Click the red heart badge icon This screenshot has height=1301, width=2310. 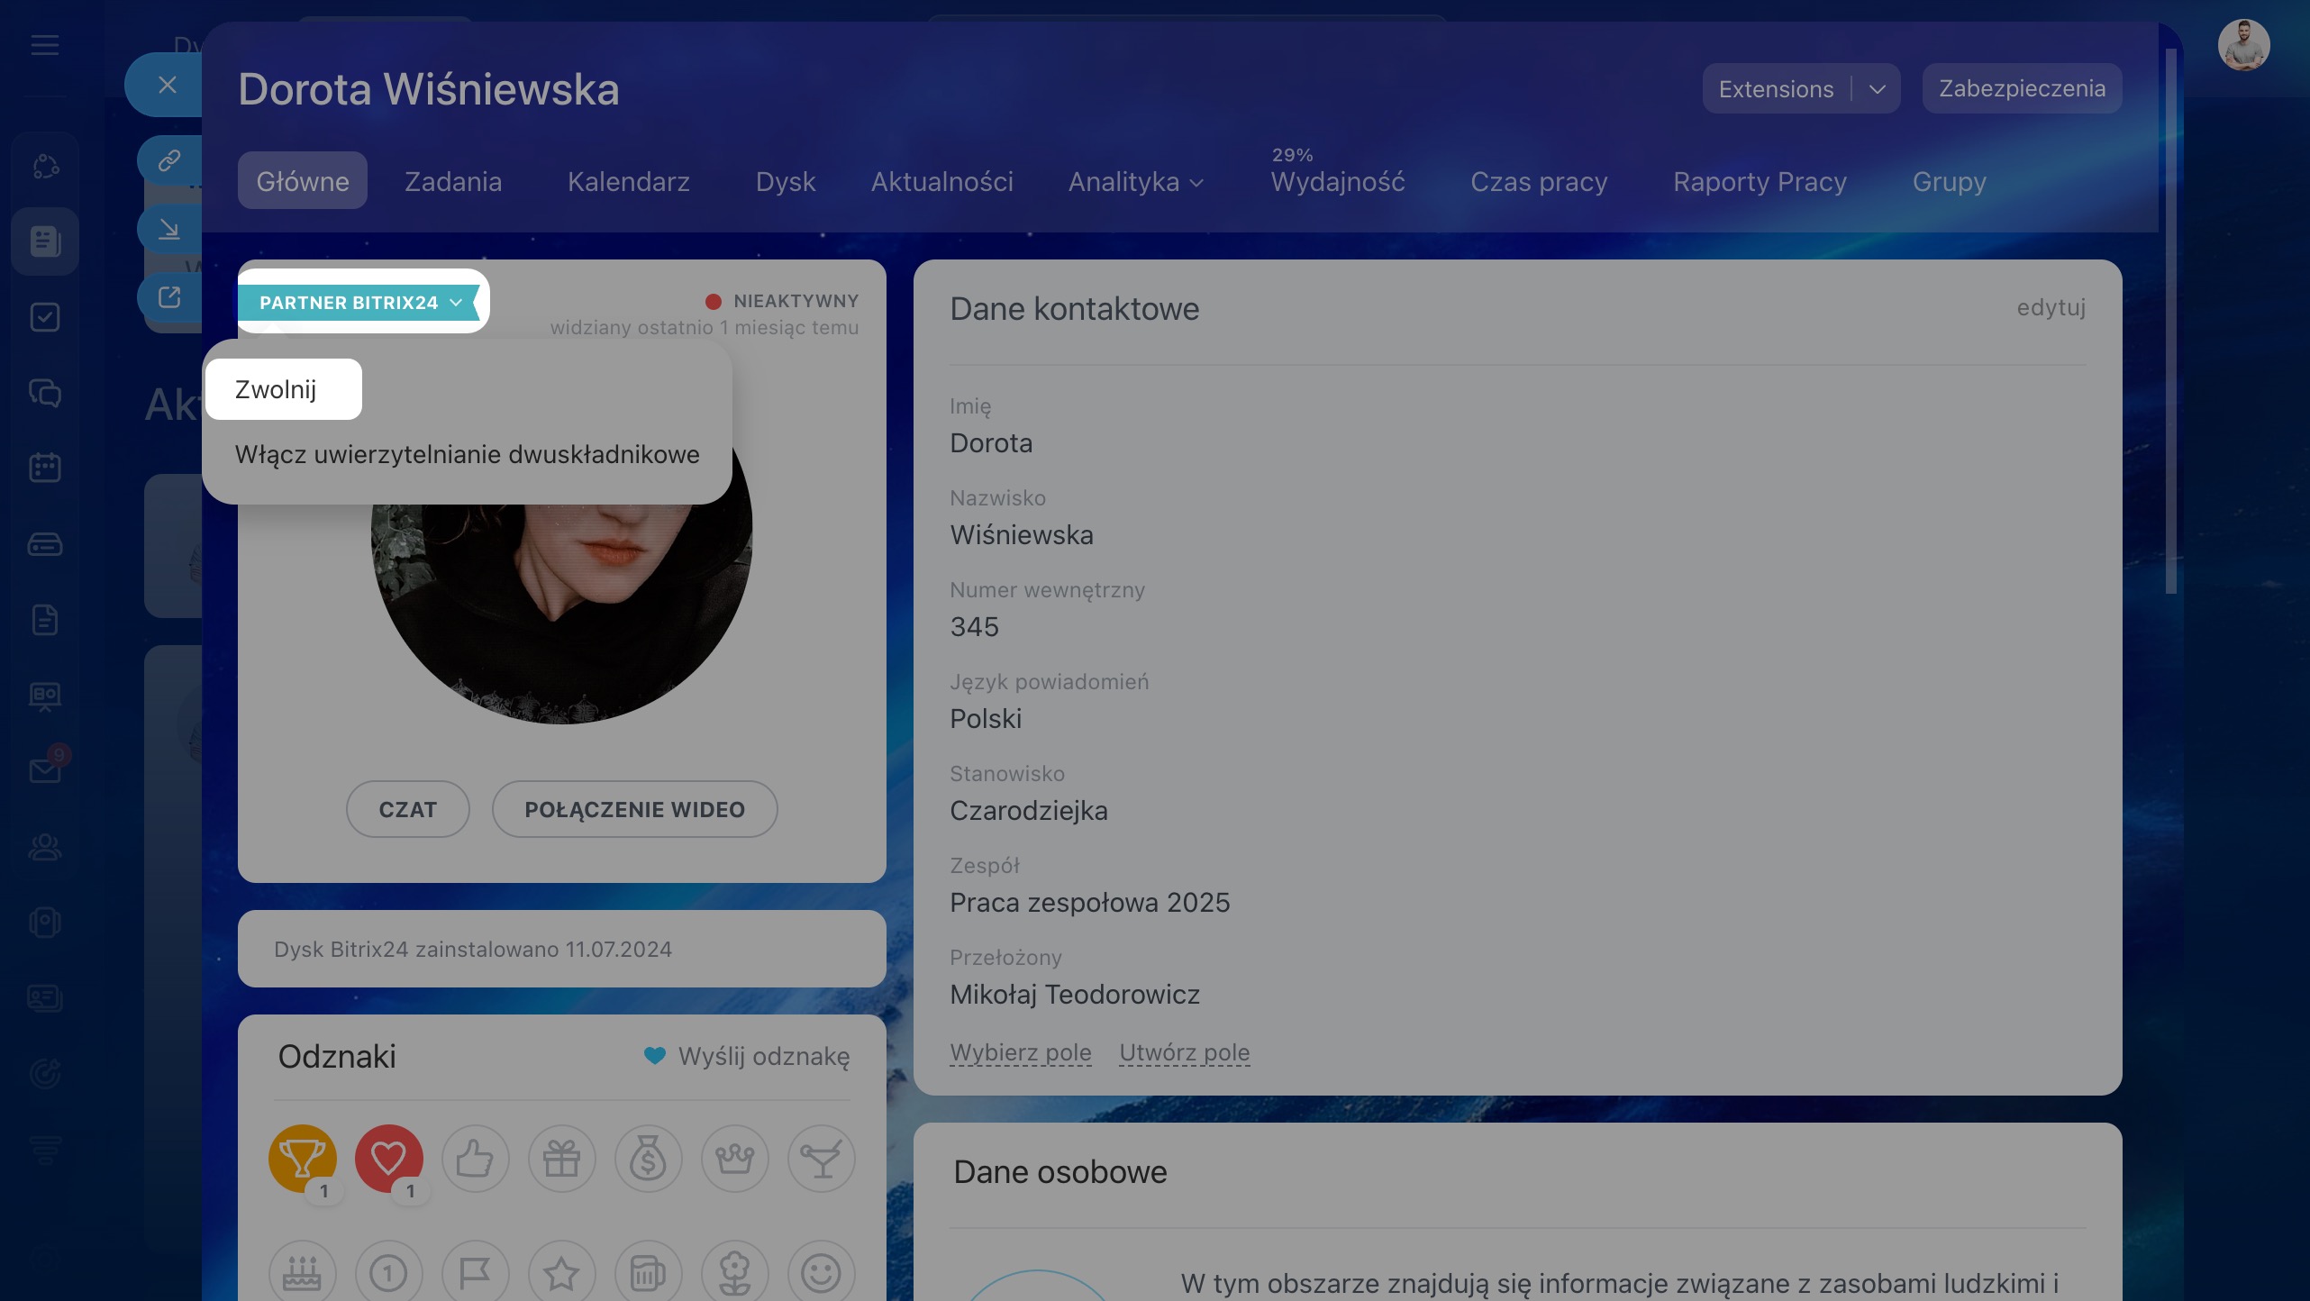[388, 1157]
